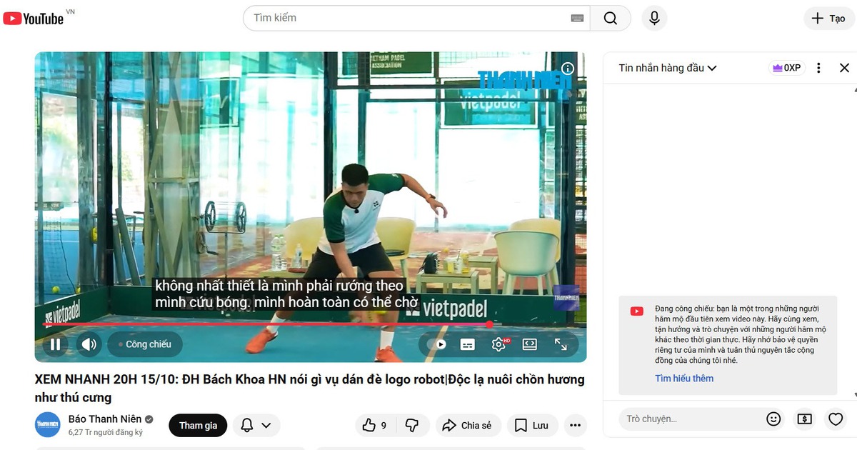Expand the Tin nhắn hàng đầu dropdown
Screen dimensions: 857x450
(x=668, y=68)
